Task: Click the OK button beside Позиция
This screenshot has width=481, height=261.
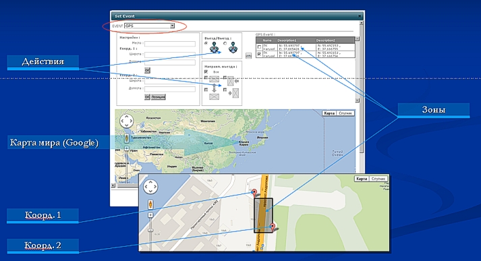Action: [x=147, y=97]
